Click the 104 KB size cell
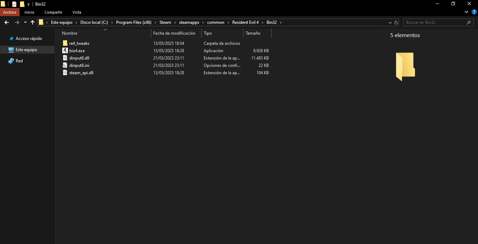The height and width of the screenshot is (244, 478). coord(262,73)
